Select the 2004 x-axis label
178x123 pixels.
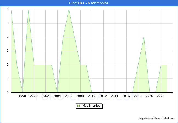(x=57, y=96)
